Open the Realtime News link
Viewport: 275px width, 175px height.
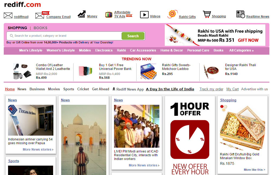pyautogui.click(x=258, y=16)
